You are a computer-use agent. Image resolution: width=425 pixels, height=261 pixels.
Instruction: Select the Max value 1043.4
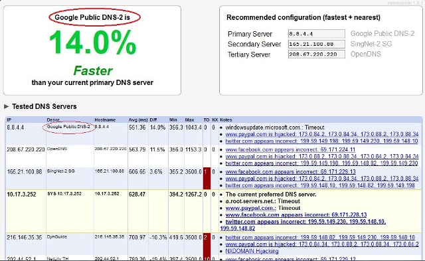pyautogui.click(x=193, y=127)
